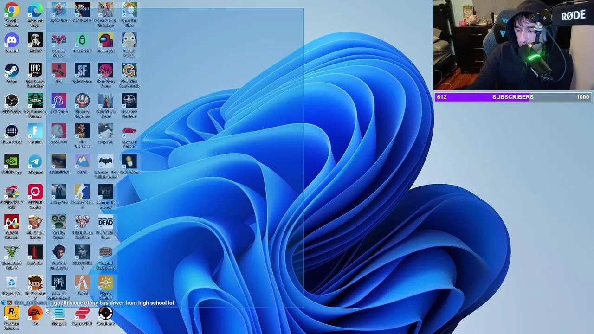This screenshot has width=594, height=334.
Task: Select the Telltale Texas Hold'Em icon
Action: pos(82,227)
